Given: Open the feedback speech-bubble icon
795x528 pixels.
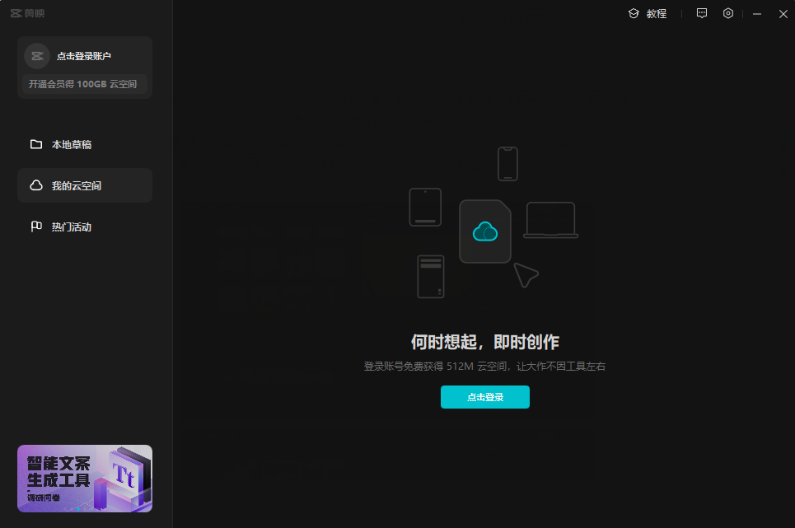Looking at the screenshot, I should coord(701,13).
